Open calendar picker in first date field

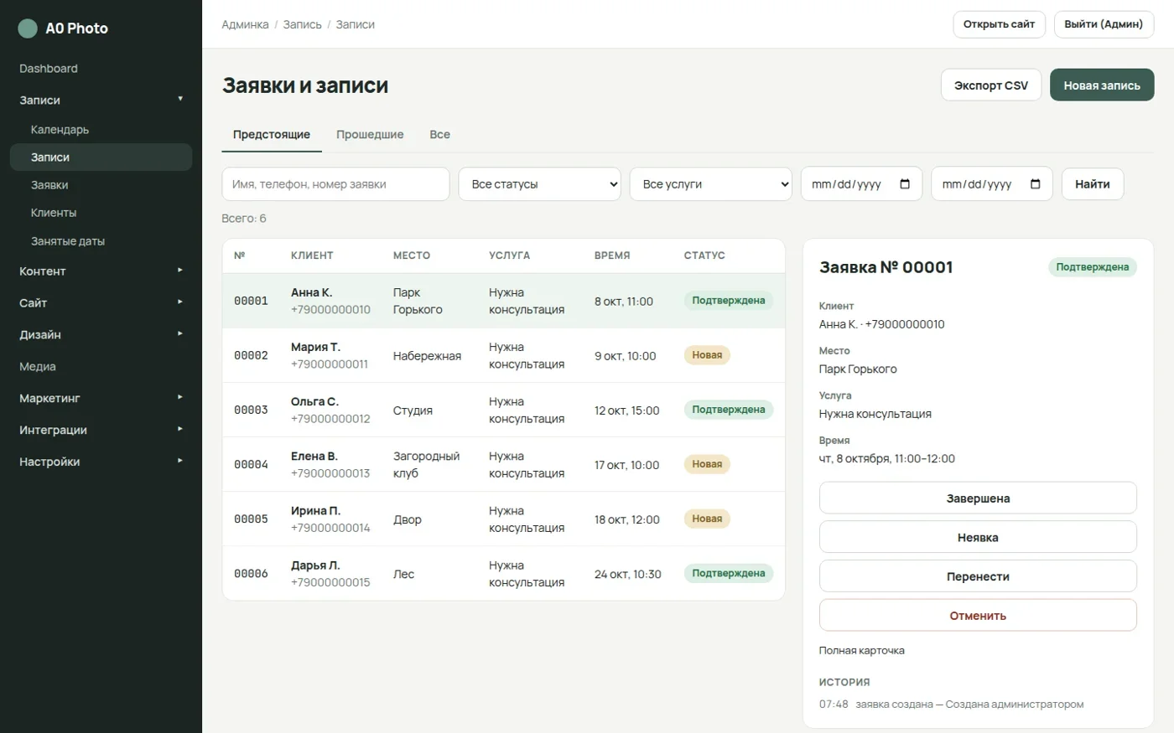point(905,184)
